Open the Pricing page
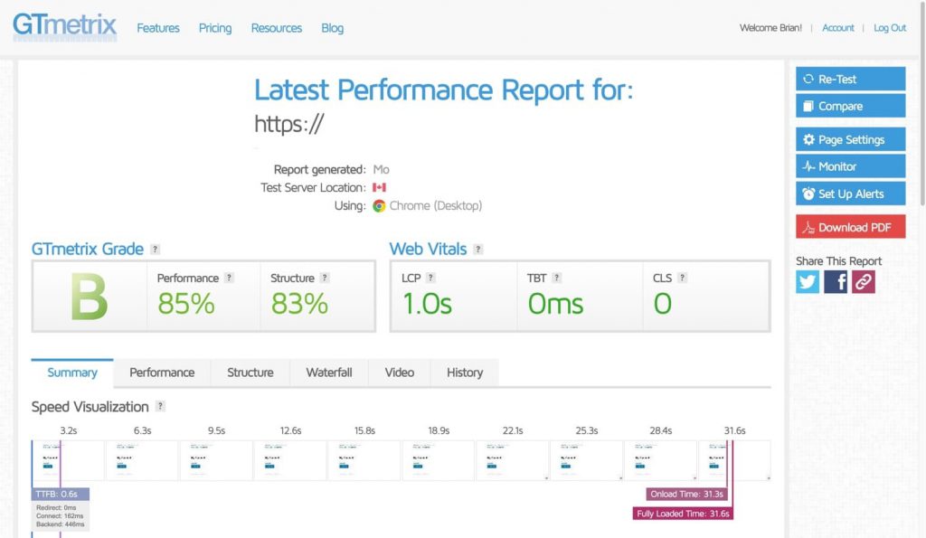 tap(215, 28)
